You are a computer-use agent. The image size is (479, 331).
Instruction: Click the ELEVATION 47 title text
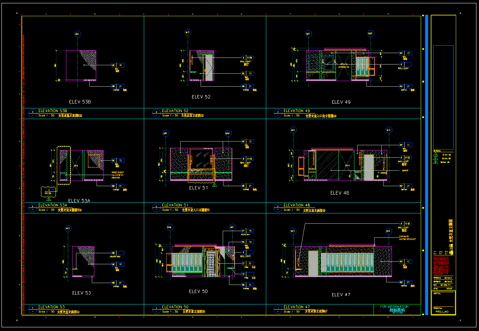297,307
